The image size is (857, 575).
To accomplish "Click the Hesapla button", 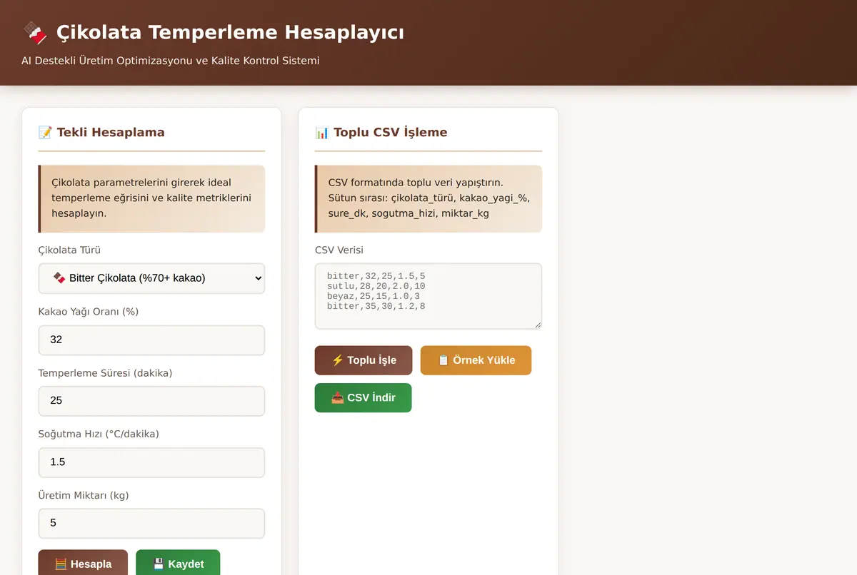I will [83, 564].
